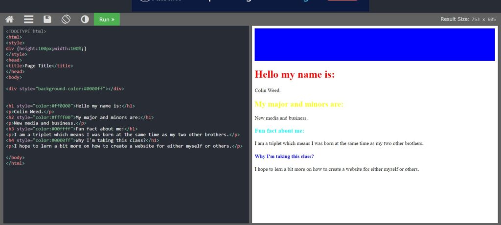Click the 'I hope to lern' paragraph in preview
Screen dimensions: 501x225
point(337,169)
